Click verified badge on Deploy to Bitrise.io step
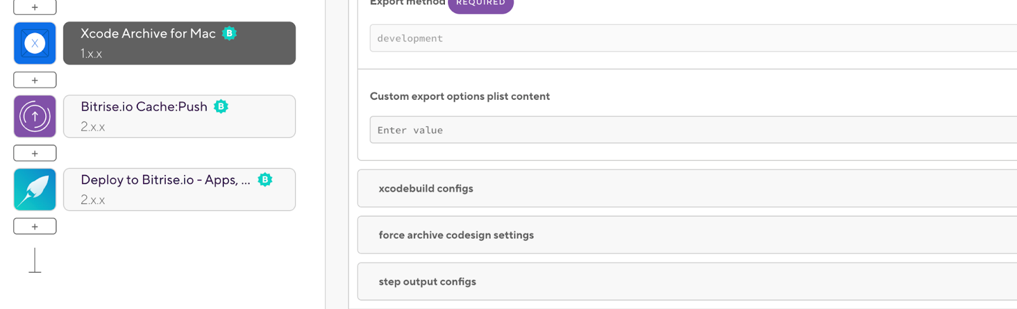Screen dimensions: 1017x309 pos(265,179)
